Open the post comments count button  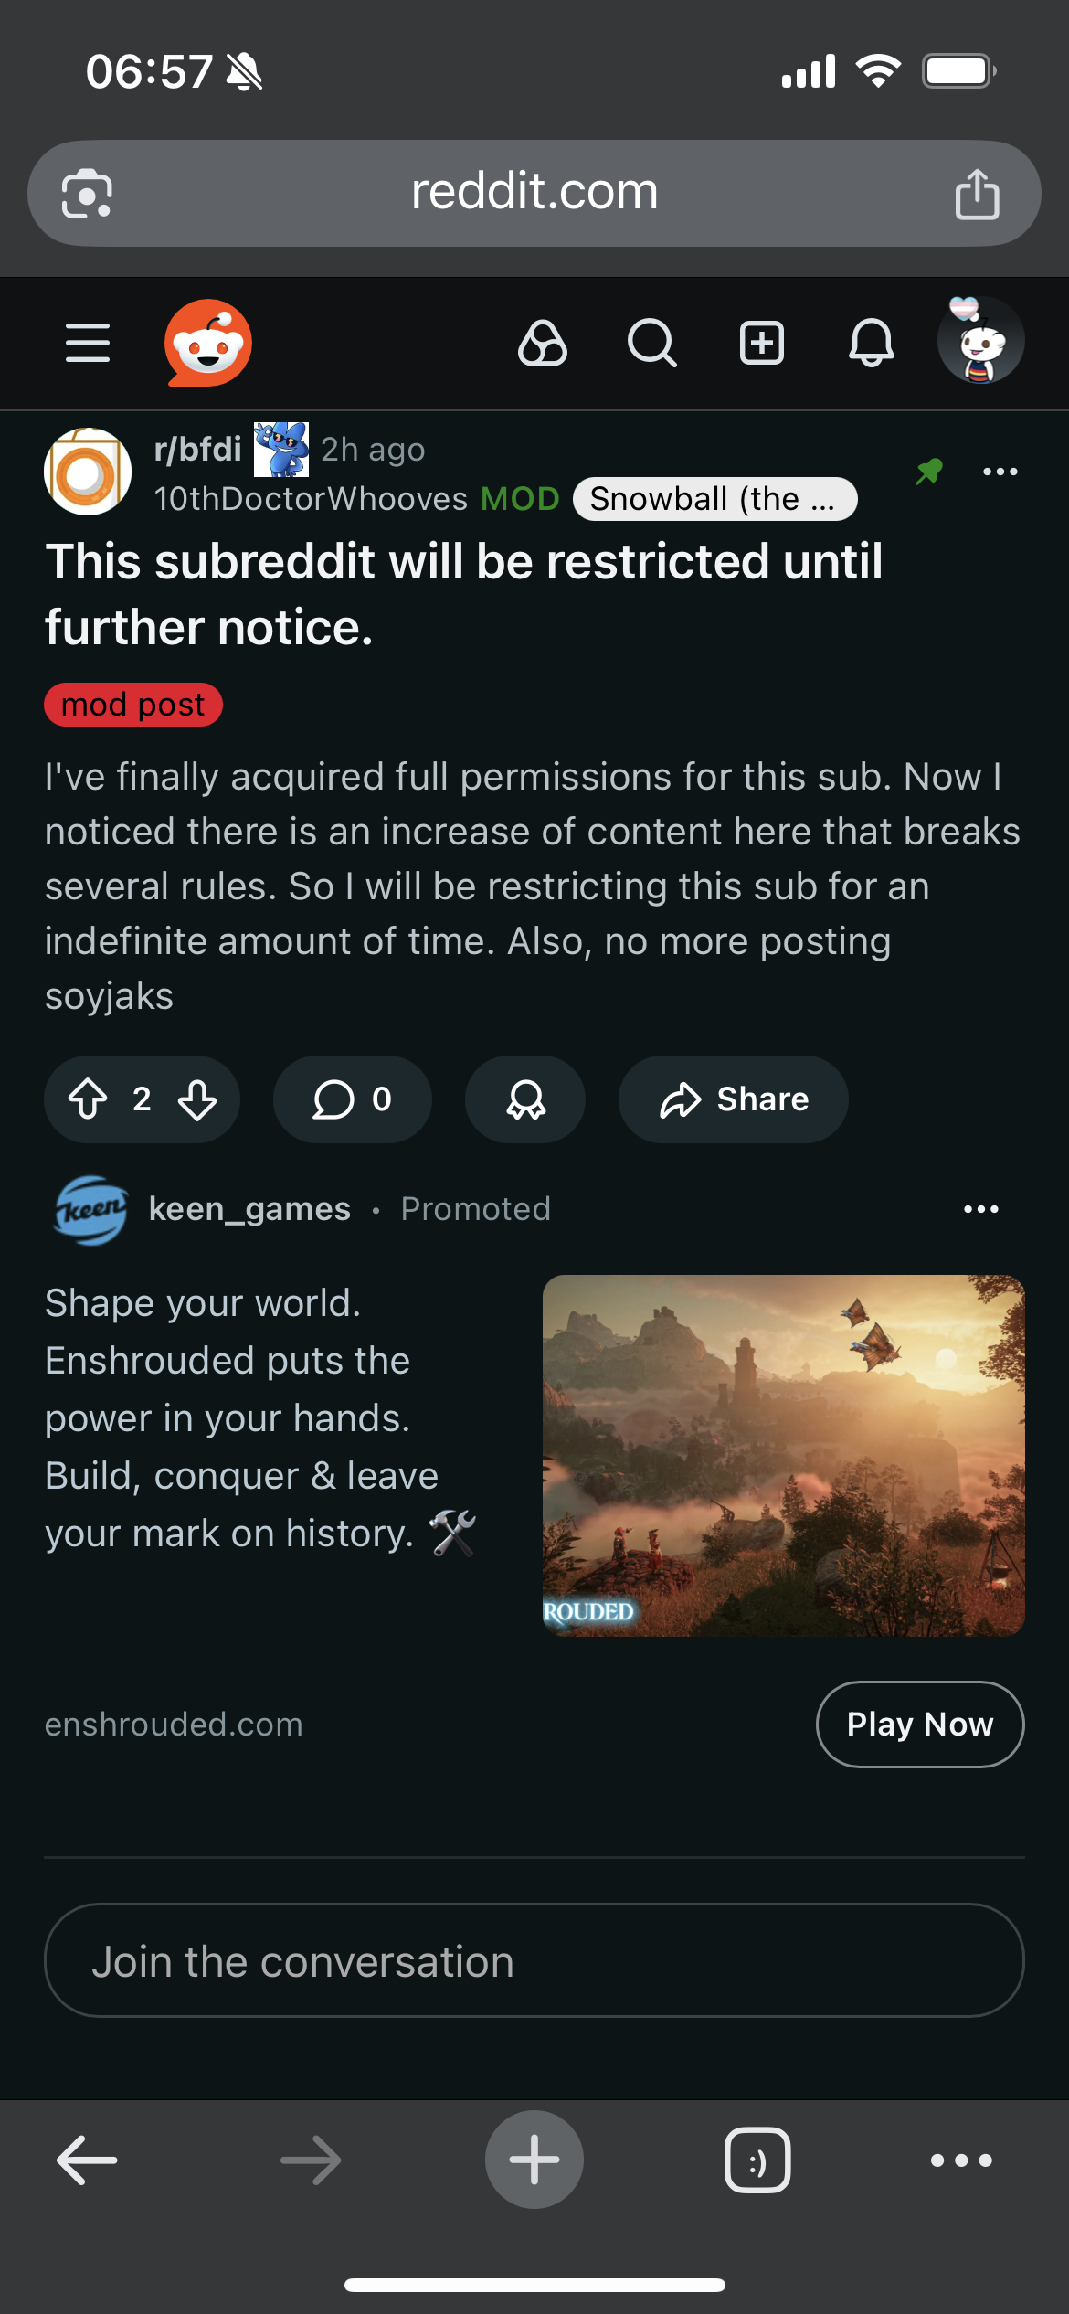tap(353, 1099)
